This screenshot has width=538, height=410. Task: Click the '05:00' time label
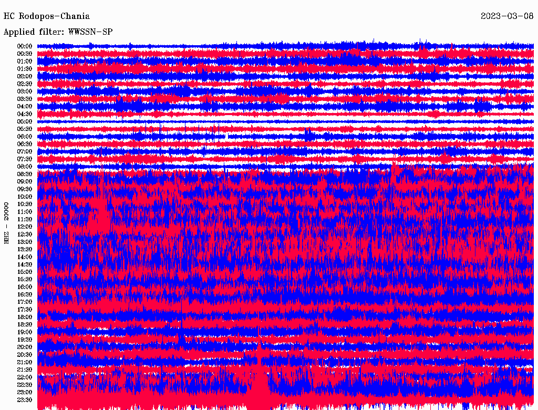(x=25, y=121)
